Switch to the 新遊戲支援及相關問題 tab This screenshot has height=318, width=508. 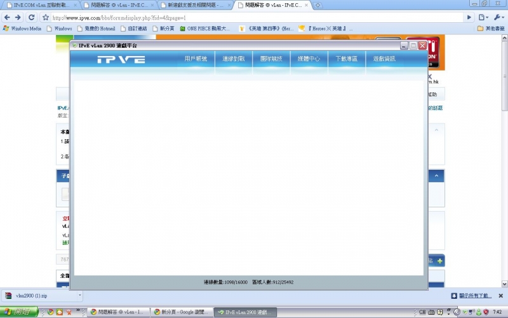(196, 5)
